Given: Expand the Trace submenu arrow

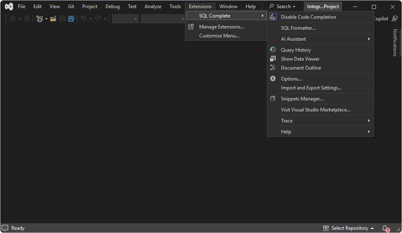Looking at the screenshot, I should [x=369, y=121].
